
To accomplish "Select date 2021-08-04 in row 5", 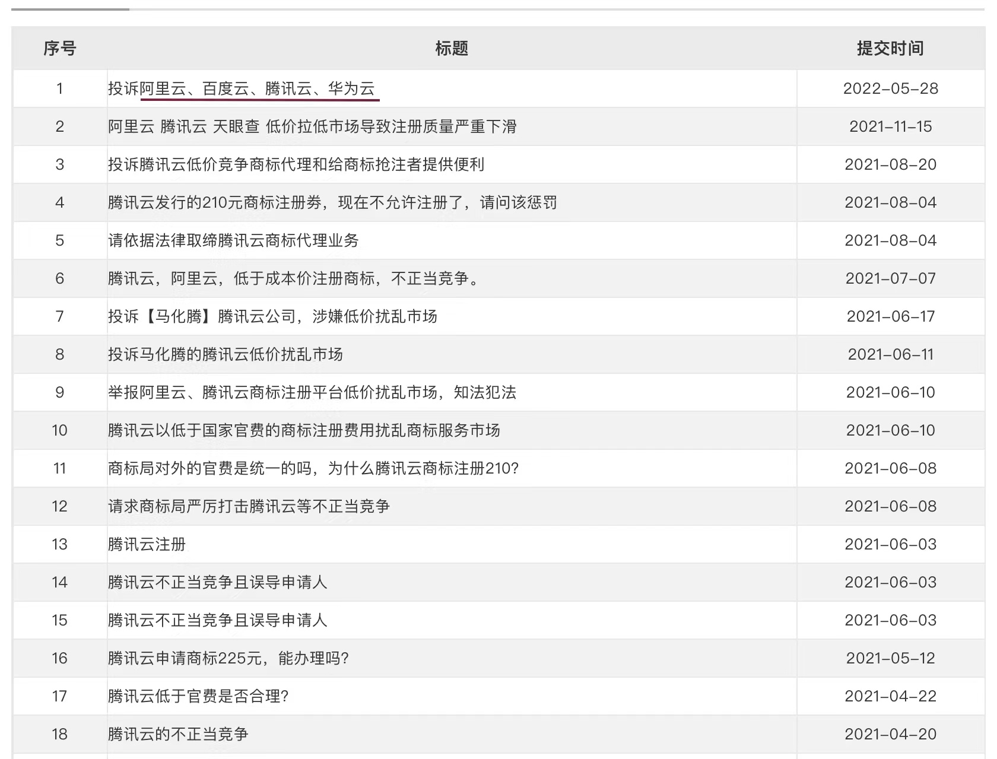I will (x=891, y=240).
